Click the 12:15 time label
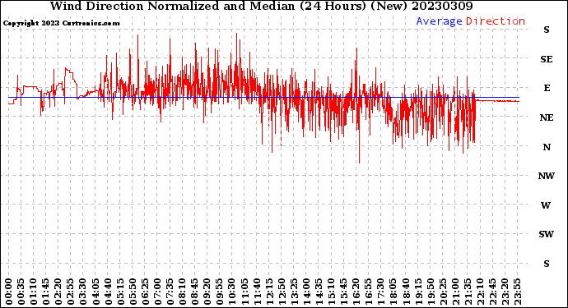This screenshot has height=308, width=568. click(x=269, y=292)
